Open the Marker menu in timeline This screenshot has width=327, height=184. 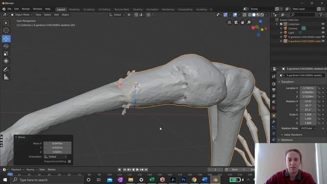coord(52,170)
